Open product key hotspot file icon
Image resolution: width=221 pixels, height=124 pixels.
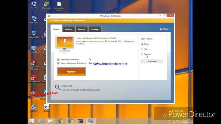59,6
